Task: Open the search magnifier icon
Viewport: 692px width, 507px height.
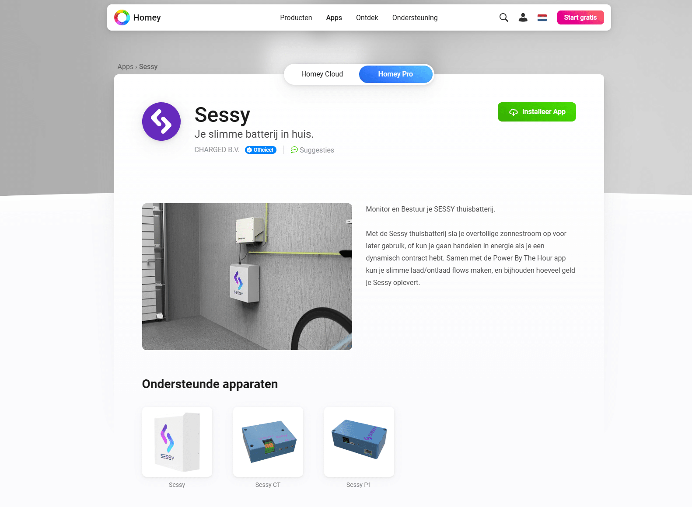Action: 504,17
